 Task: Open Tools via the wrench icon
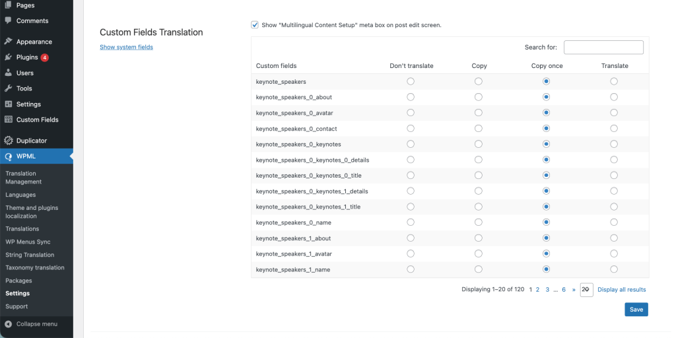(8, 88)
